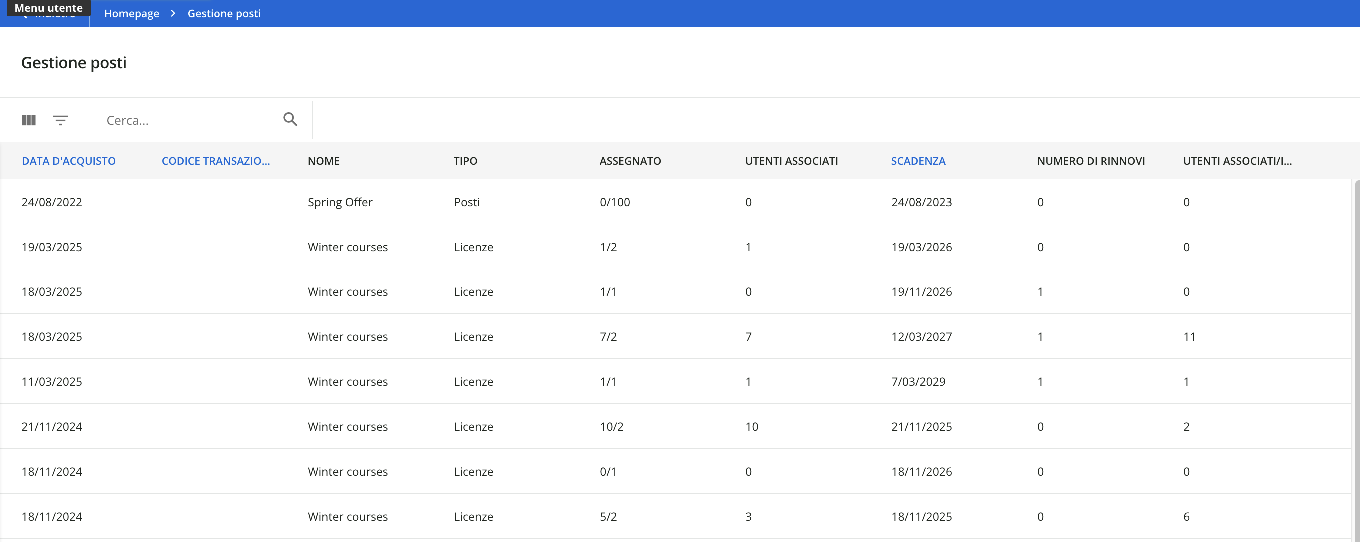Screen dimensions: 1360x542
Task: Click assigned value 1/2
Action: coord(608,247)
